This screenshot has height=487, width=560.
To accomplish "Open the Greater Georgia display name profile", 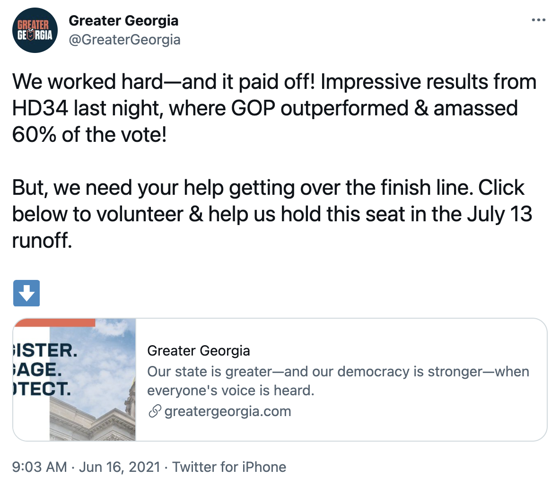I will pos(123,21).
